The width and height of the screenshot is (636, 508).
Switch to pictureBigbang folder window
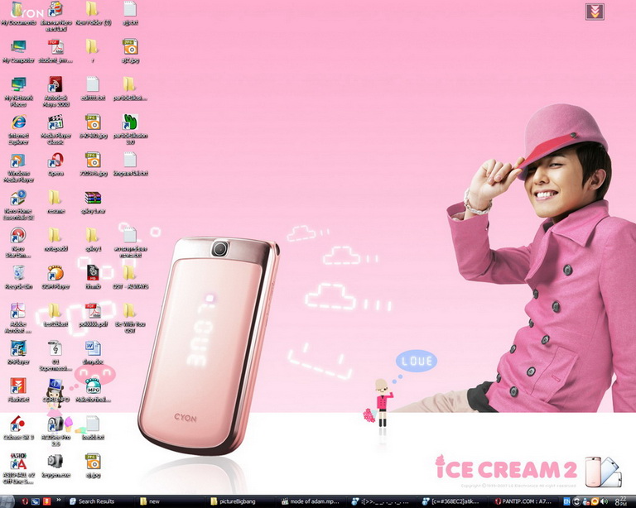click(x=239, y=501)
